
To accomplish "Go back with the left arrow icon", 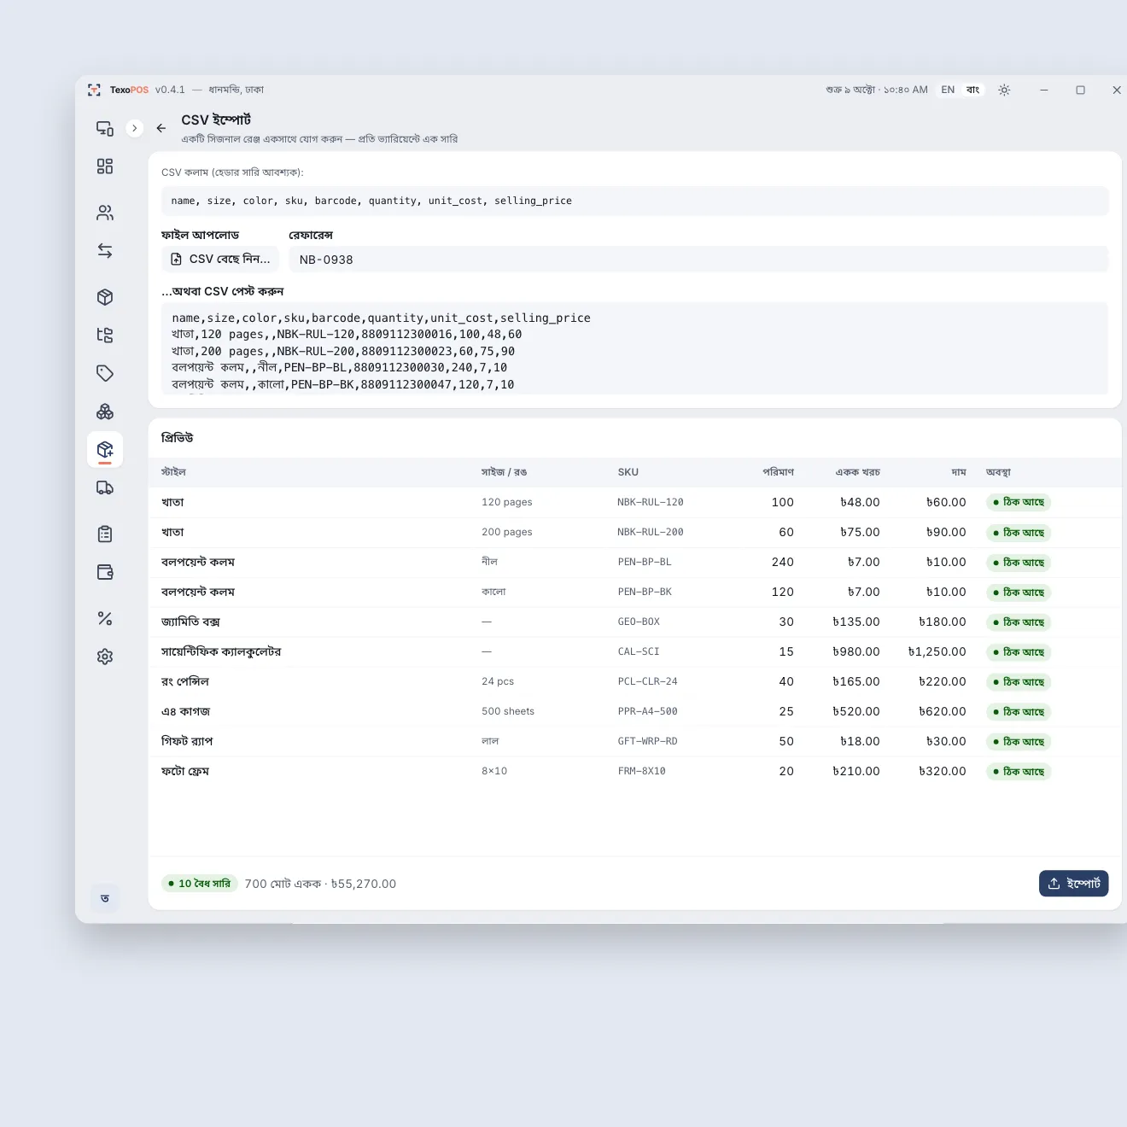I will pyautogui.click(x=161, y=128).
